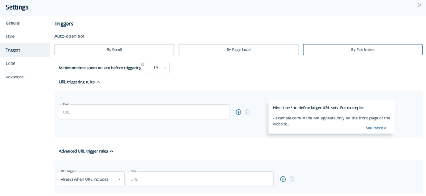Click the Hint text about URL sets

318,108
